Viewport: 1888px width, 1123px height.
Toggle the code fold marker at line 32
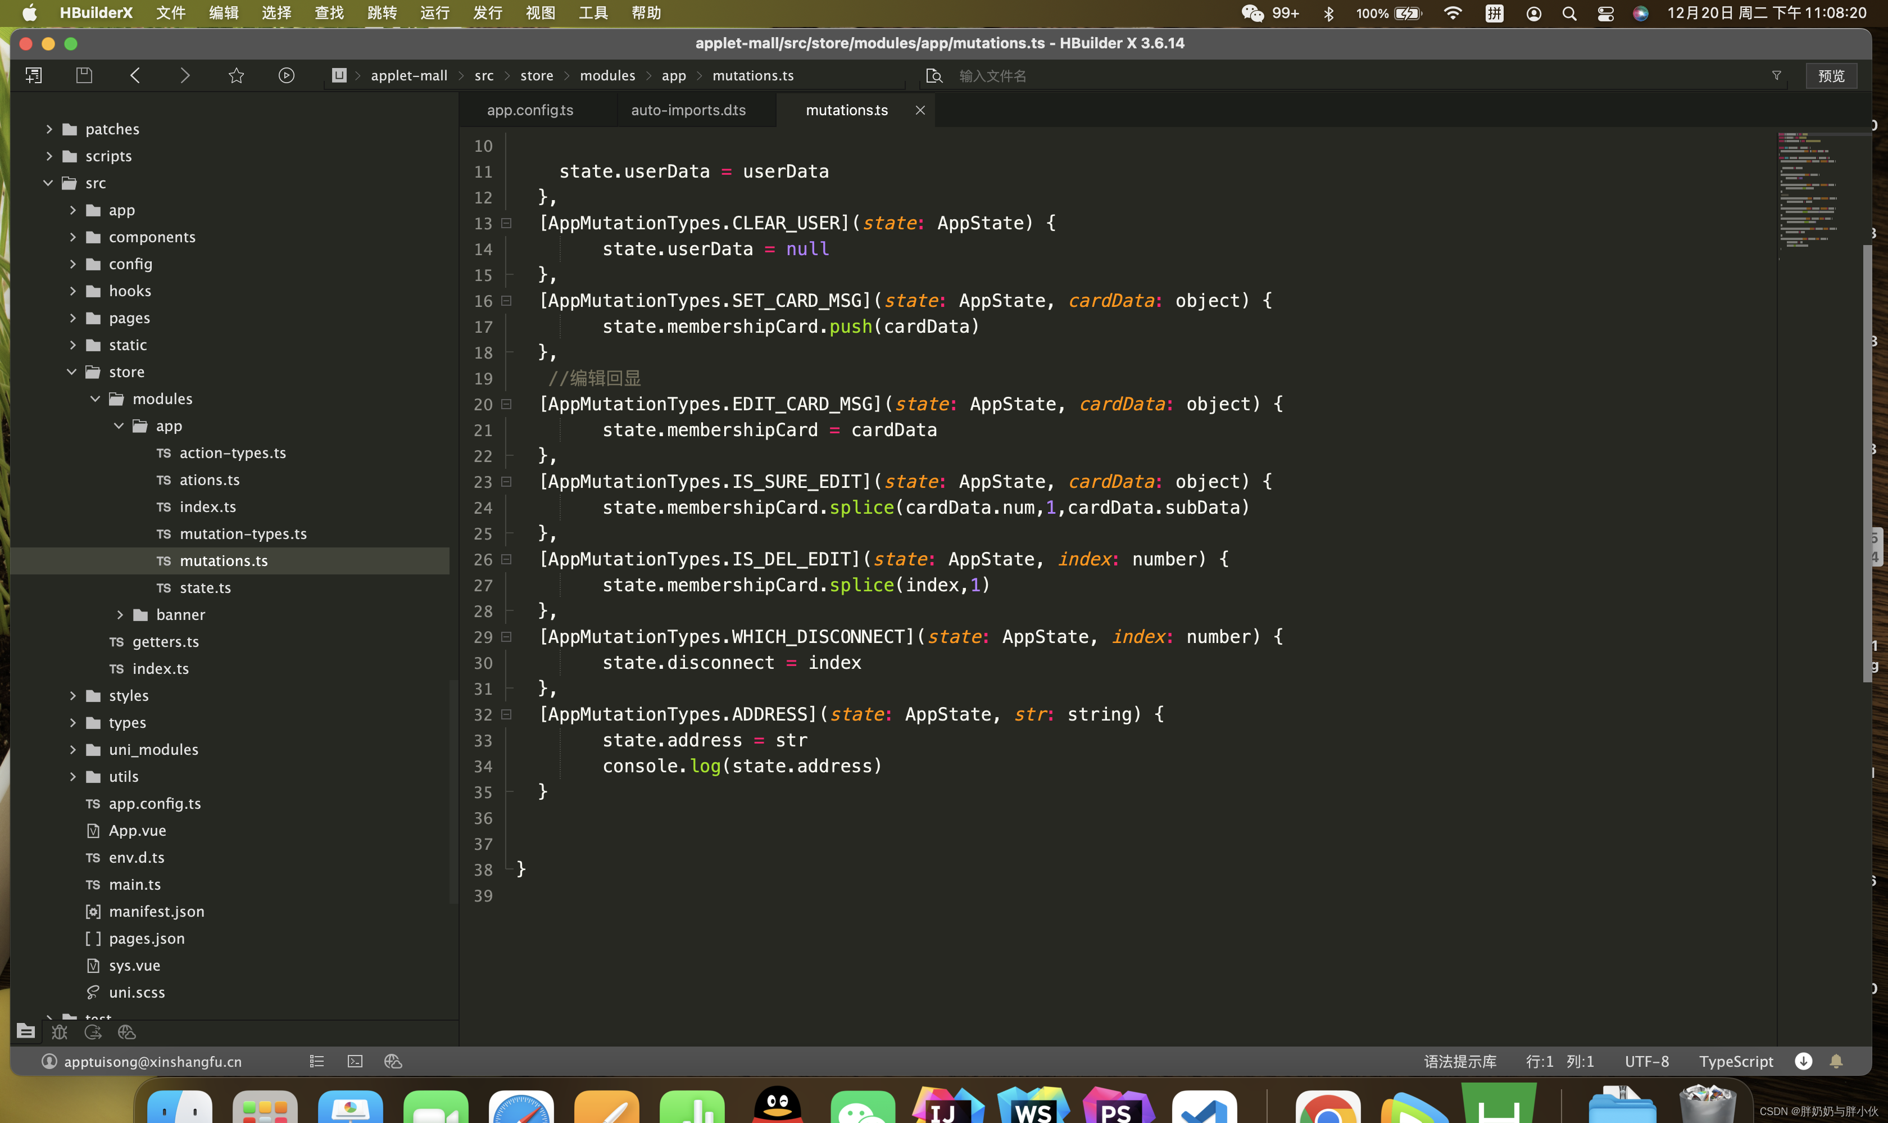pyautogui.click(x=507, y=714)
